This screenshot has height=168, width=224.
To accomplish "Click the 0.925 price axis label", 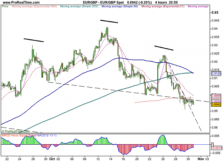I will pyautogui.click(x=215, y=54).
